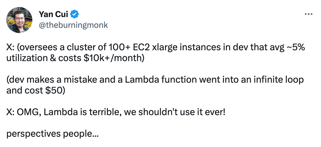Click the "perspectives people…" closing line
This screenshot has width=321, height=147.
53,134
